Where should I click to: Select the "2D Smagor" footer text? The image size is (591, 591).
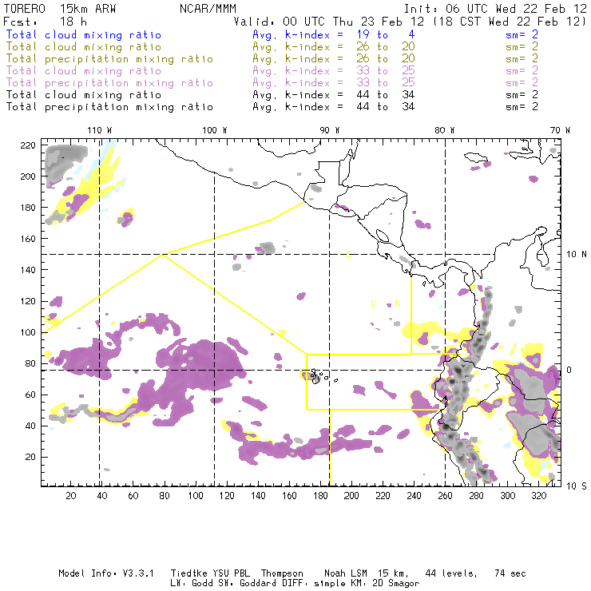(396, 584)
